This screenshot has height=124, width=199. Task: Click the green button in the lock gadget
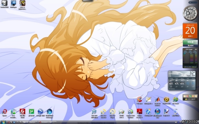pos(190,96)
